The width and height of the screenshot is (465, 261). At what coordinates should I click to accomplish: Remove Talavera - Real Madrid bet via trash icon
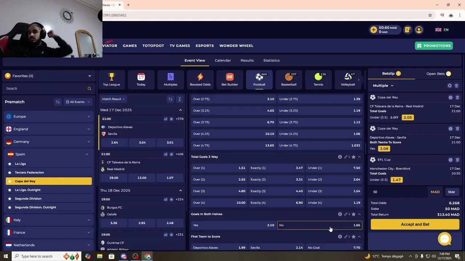coord(457,98)
